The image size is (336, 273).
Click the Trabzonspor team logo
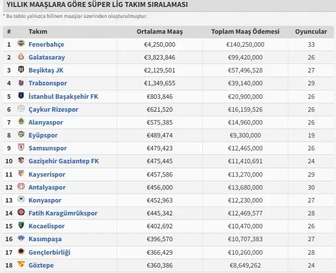[x=21, y=83]
